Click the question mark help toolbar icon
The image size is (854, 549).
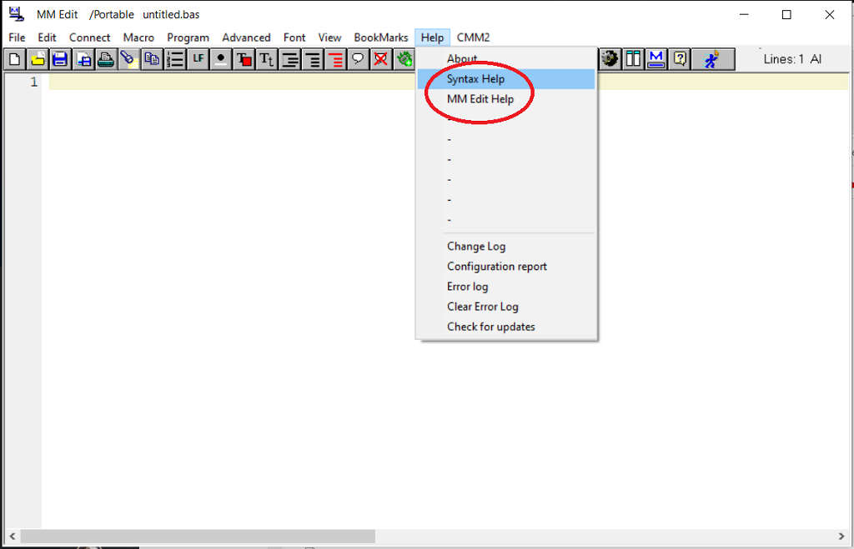click(680, 59)
